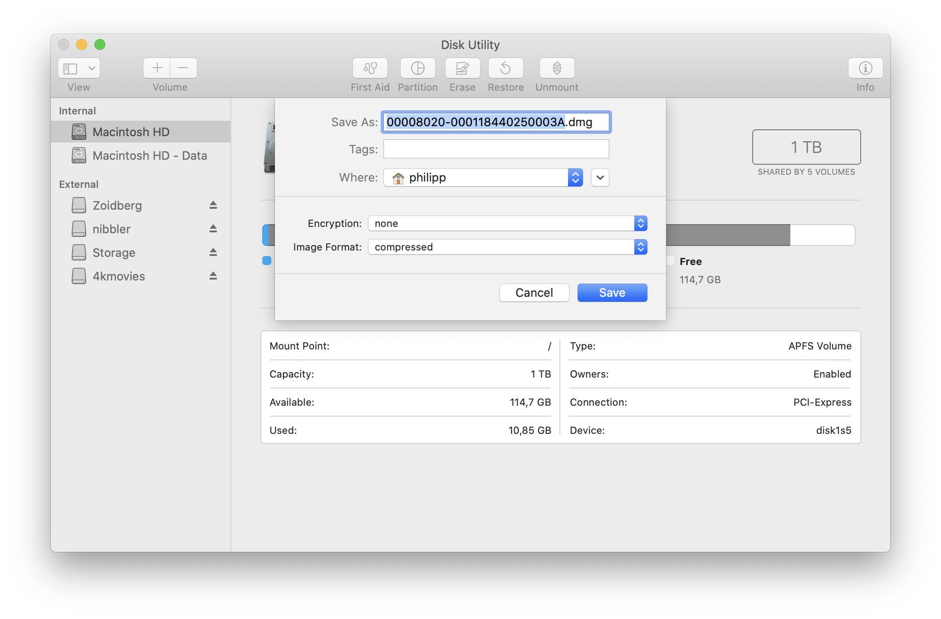Select the Erase toolbar icon
Screen dimensions: 941x619
point(462,68)
